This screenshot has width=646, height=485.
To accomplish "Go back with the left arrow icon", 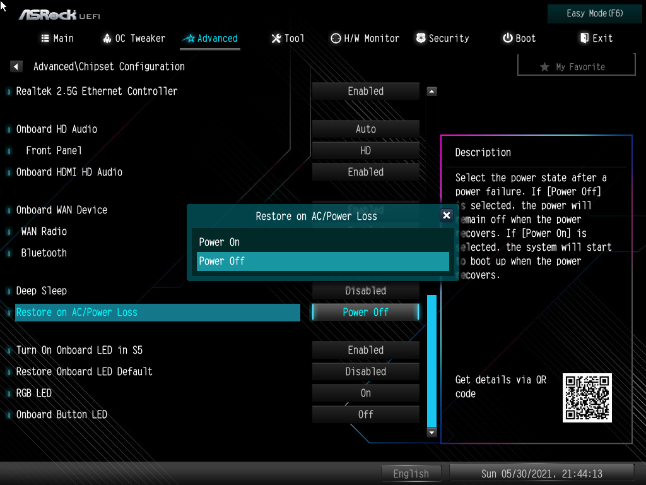I will (16, 66).
